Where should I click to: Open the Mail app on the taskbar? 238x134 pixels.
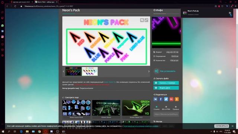tap(33, 131)
